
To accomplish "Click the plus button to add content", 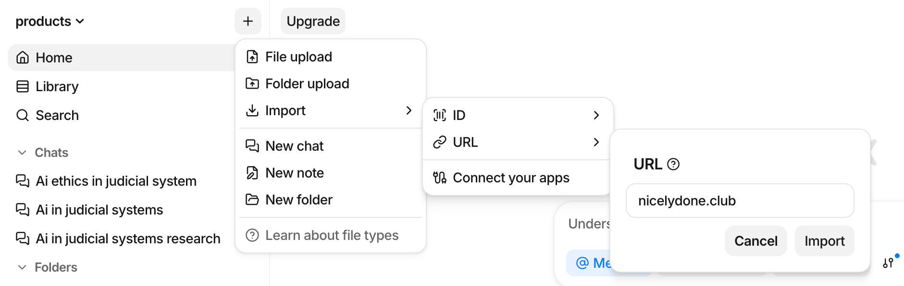I will (248, 21).
